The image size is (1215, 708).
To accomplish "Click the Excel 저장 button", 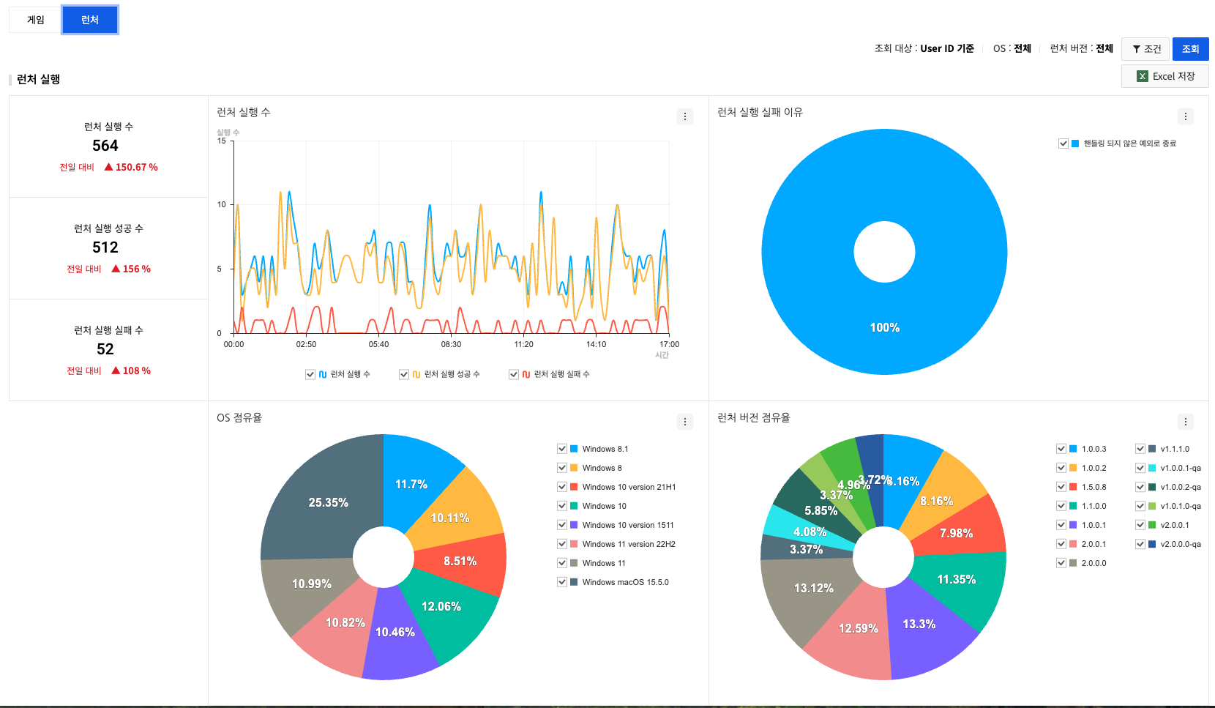I will 1164,76.
